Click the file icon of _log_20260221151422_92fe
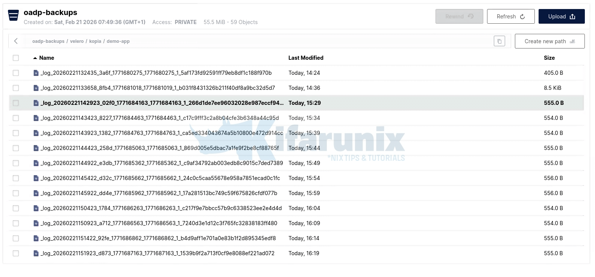Image resolution: width=595 pixels, height=277 pixels. click(x=36, y=238)
